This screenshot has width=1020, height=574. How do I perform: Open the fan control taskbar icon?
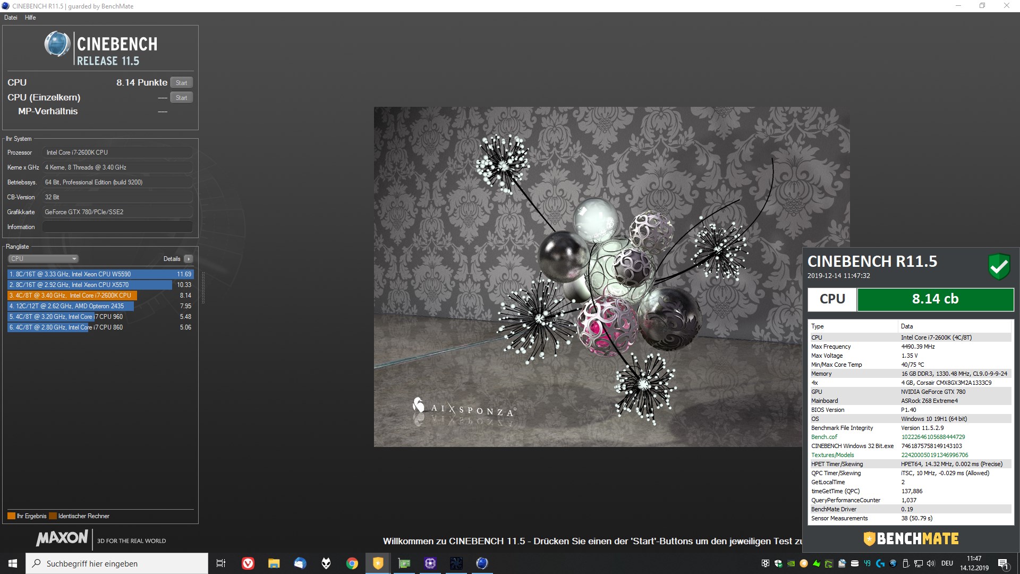point(456,563)
